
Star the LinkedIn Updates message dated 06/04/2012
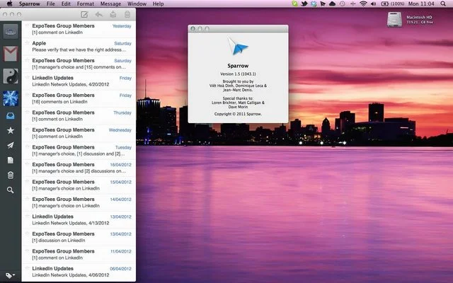coord(27,269)
